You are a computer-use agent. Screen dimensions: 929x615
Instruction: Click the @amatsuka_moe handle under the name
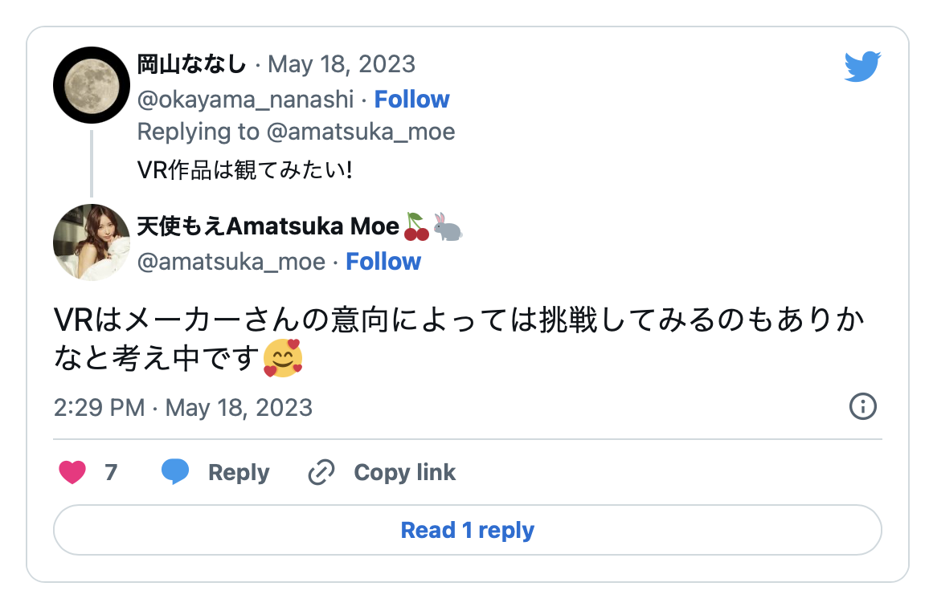[x=231, y=262]
